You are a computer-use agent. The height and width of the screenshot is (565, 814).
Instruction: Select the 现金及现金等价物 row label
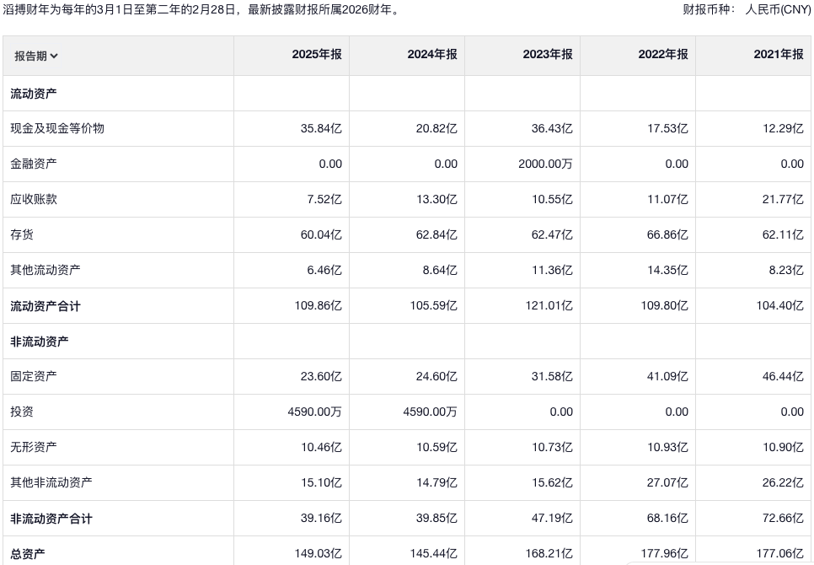click(57, 129)
